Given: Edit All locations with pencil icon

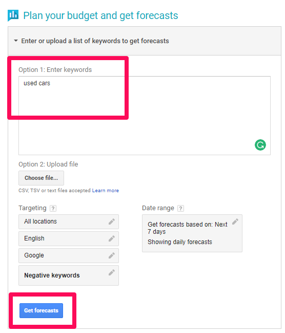Looking at the screenshot, I should pos(112,221).
